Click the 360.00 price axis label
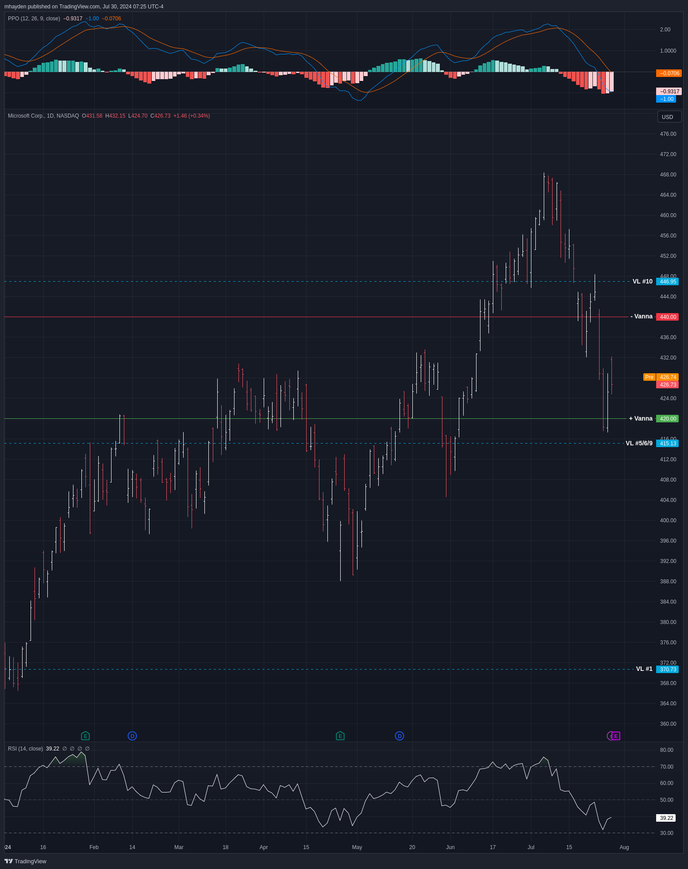 [668, 724]
